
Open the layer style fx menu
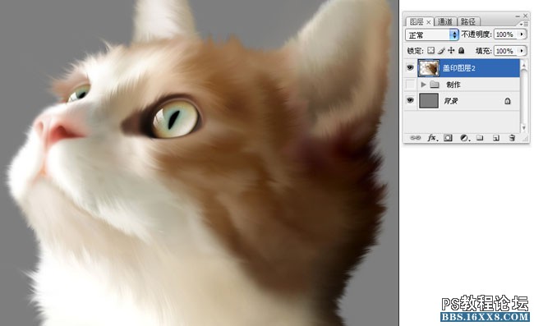[432, 138]
